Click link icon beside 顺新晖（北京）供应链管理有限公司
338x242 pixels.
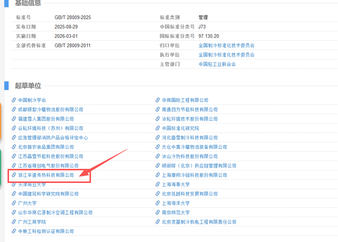click(x=158, y=166)
